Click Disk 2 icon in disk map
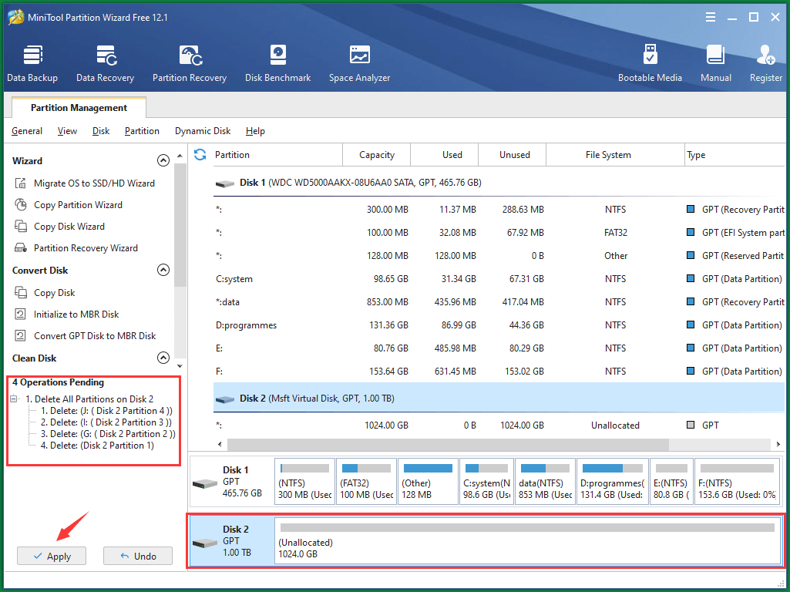Image resolution: width=790 pixels, height=592 pixels. [205, 543]
